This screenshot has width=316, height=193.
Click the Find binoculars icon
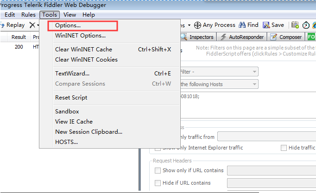pos(242,25)
